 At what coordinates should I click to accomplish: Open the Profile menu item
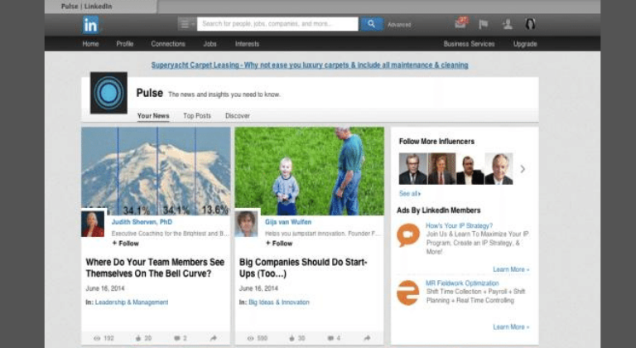125,44
